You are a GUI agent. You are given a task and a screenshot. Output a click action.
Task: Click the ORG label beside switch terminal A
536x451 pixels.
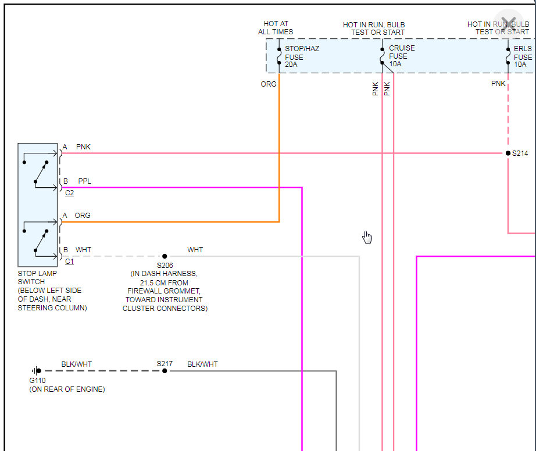(83, 216)
